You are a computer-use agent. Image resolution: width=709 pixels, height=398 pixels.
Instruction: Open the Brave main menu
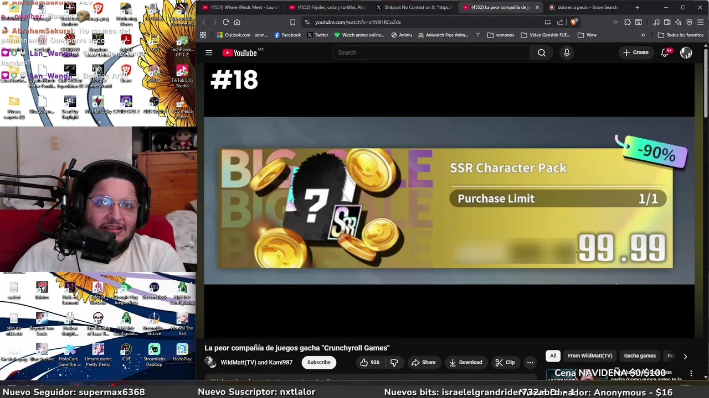coord(701,22)
